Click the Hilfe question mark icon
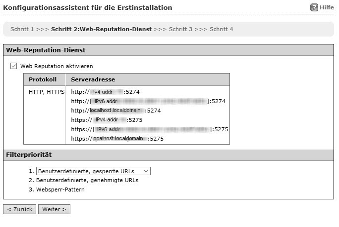Viewport: 339px width, 227px height. pyautogui.click(x=314, y=8)
